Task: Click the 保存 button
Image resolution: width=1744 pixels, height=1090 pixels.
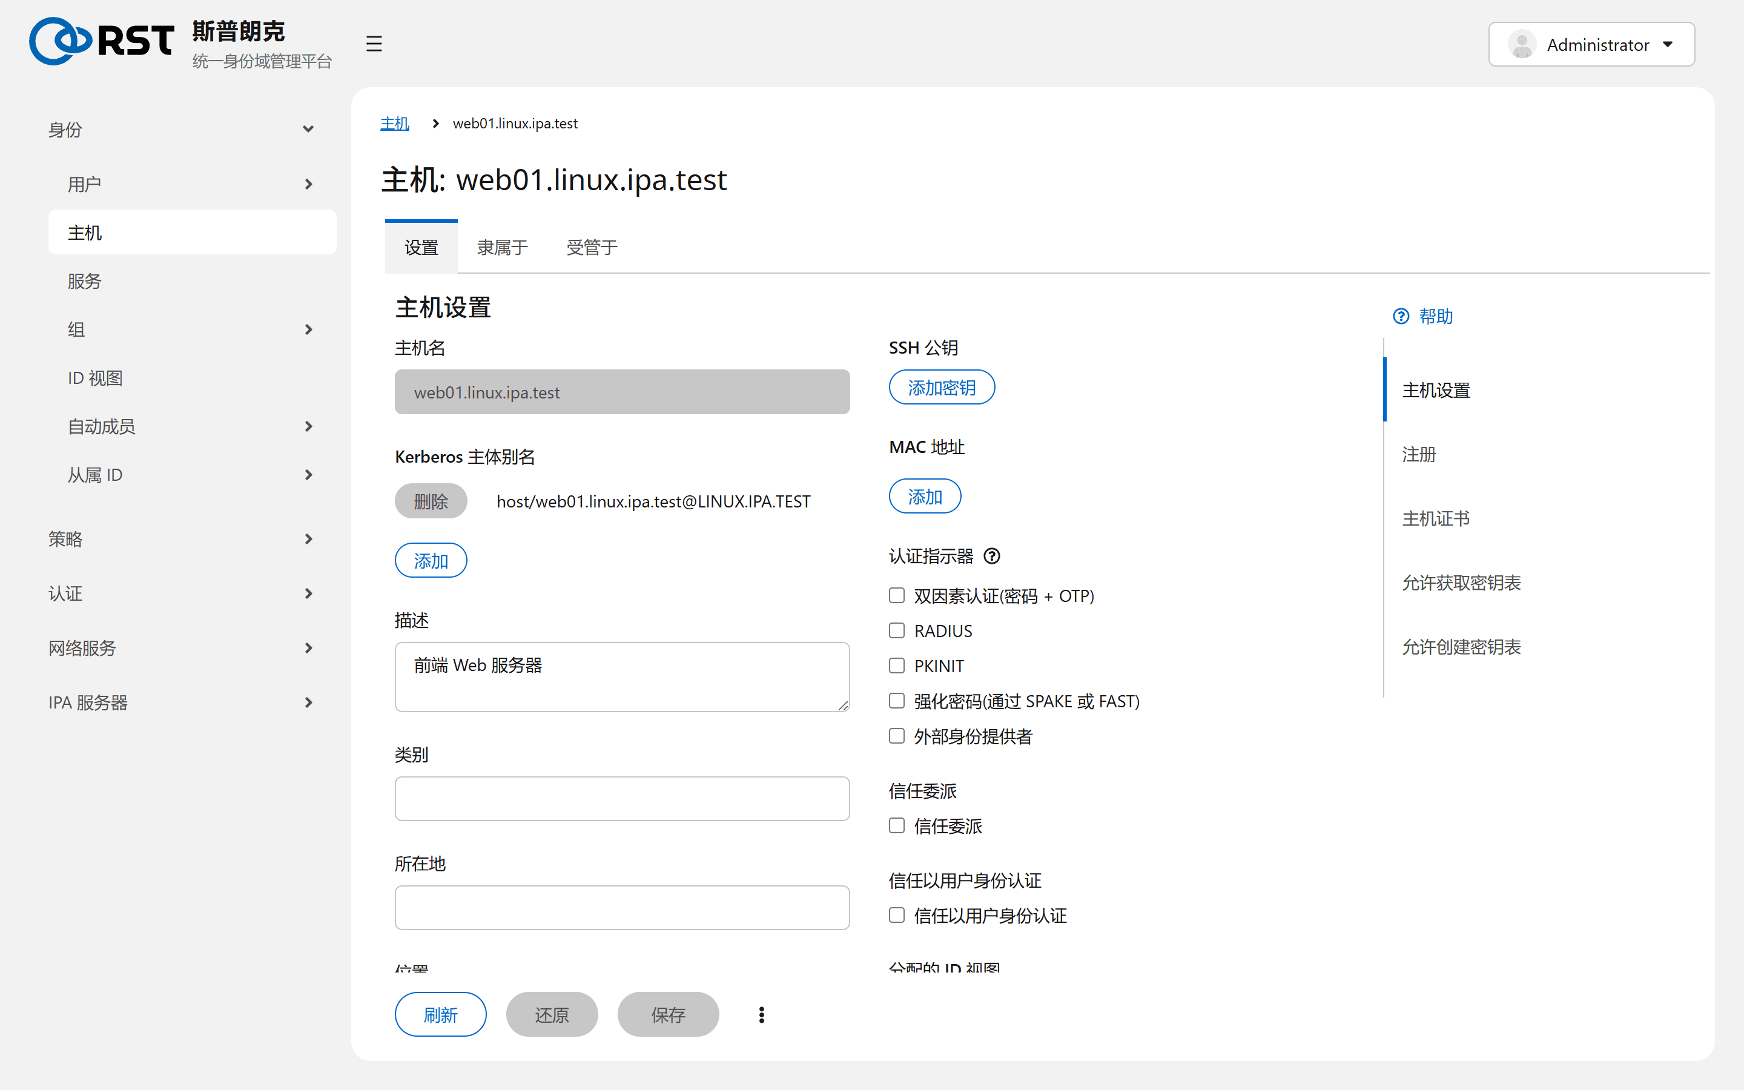Action: tap(668, 1014)
